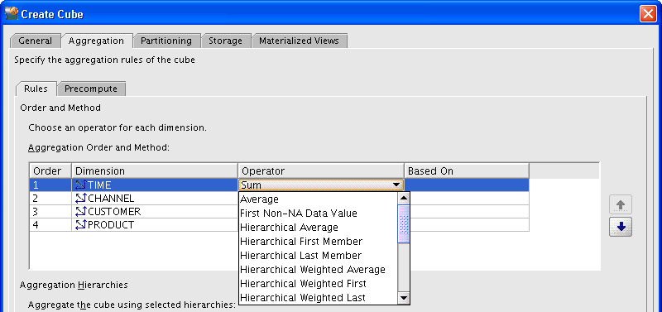Toggle the Sum operator dropdown arrow

[x=396, y=185]
